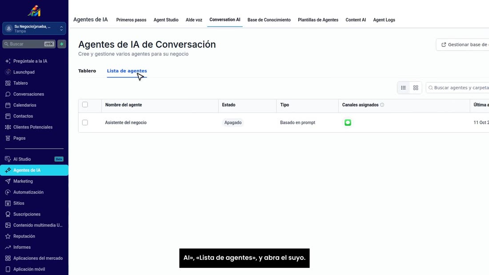Click the Basado en prompt cell

click(x=297, y=122)
